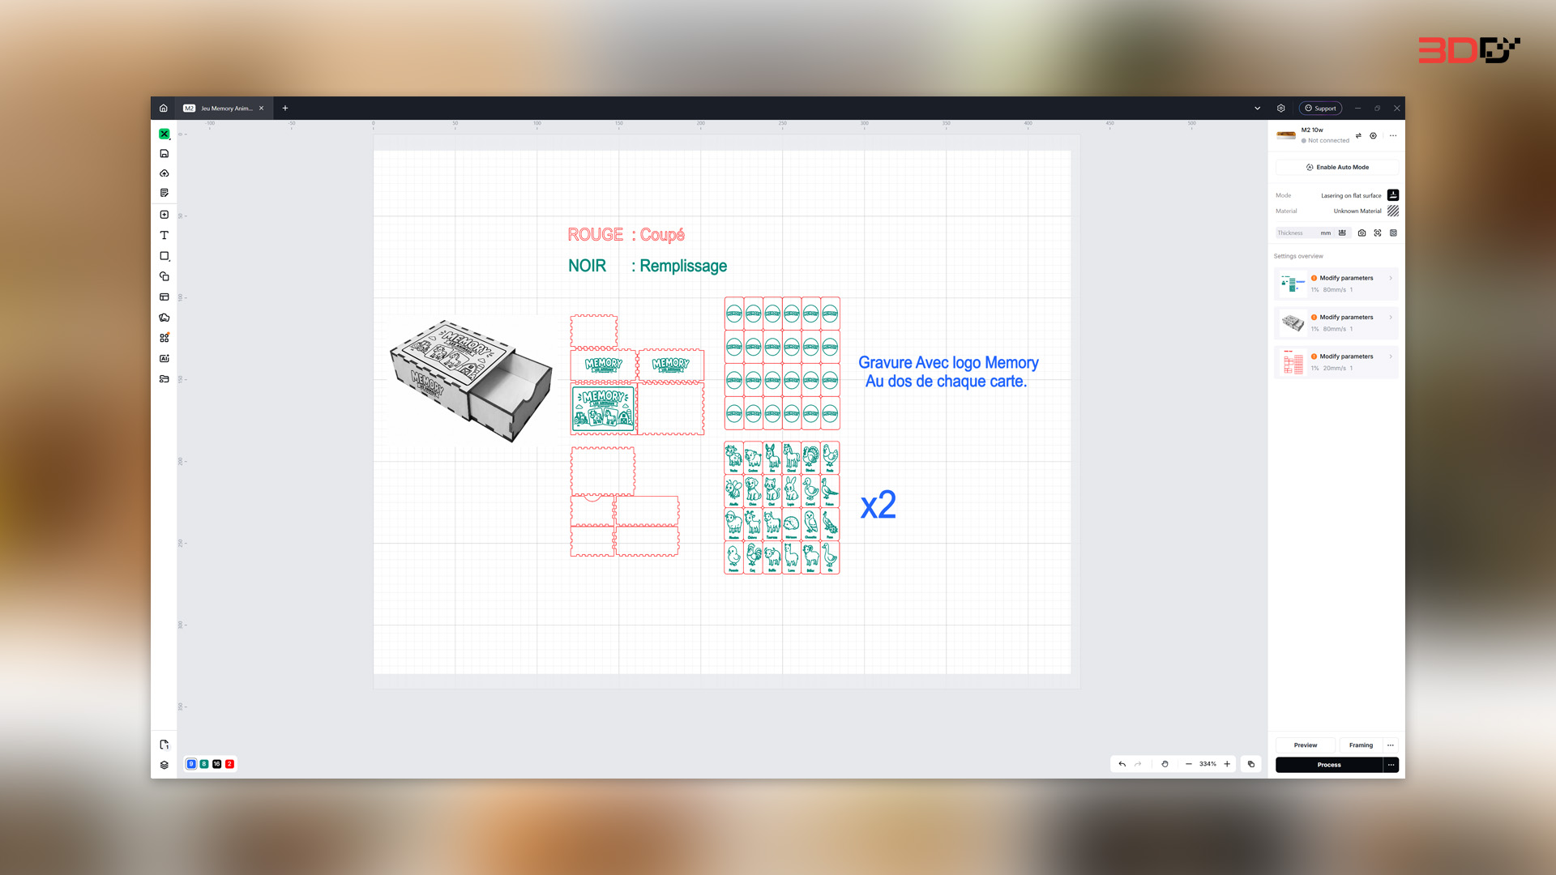The width and height of the screenshot is (1556, 875).
Task: Open the project files folder icon
Action: 165,379
